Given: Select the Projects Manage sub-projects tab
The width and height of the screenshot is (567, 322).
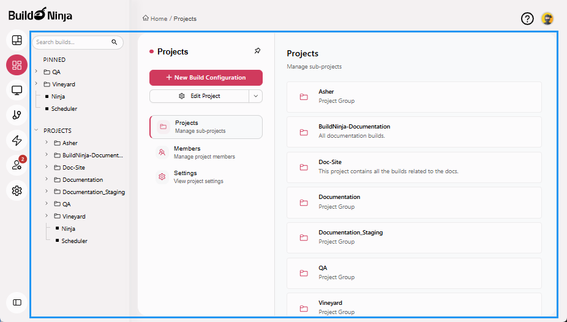Looking at the screenshot, I should tap(206, 127).
